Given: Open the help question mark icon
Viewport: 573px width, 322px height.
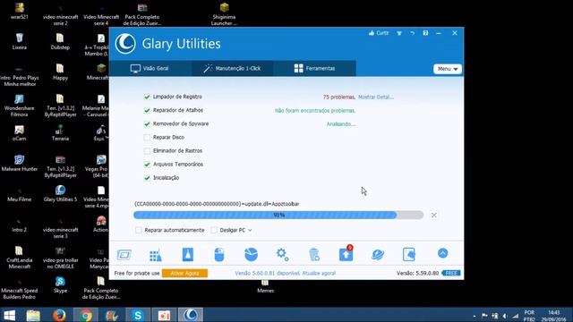Looking at the screenshot, I should [x=425, y=33].
